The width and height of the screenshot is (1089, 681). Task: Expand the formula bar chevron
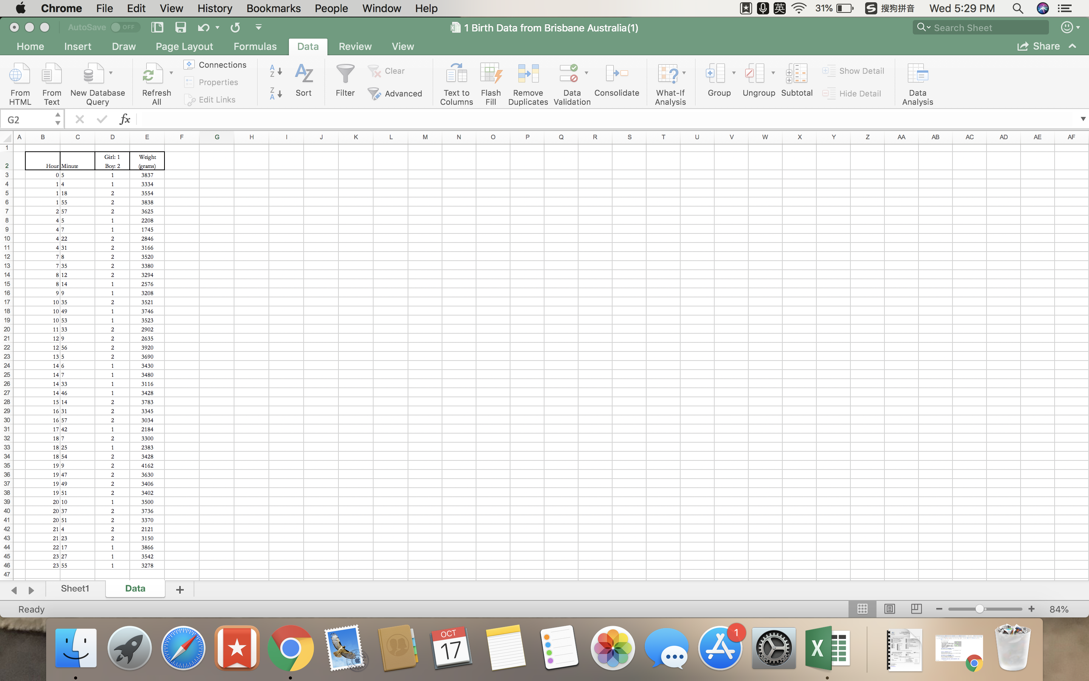click(1083, 119)
